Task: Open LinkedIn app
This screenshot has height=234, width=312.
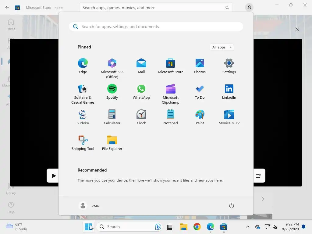Action: (229, 92)
